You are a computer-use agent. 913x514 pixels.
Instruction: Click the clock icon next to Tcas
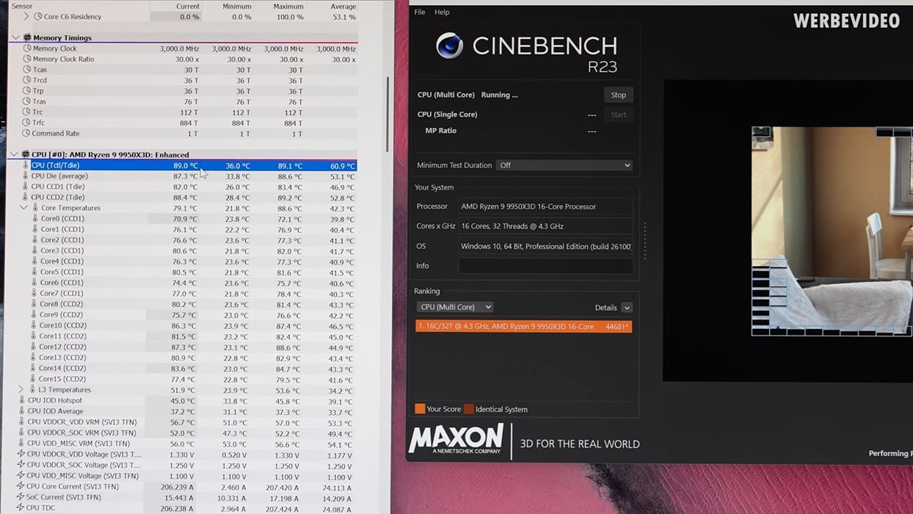pos(28,70)
